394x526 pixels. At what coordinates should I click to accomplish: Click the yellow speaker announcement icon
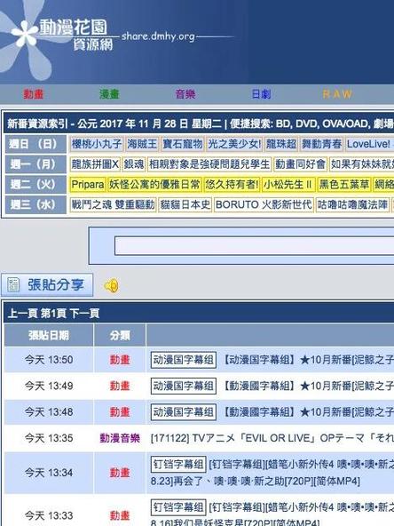pyautogui.click(x=112, y=285)
